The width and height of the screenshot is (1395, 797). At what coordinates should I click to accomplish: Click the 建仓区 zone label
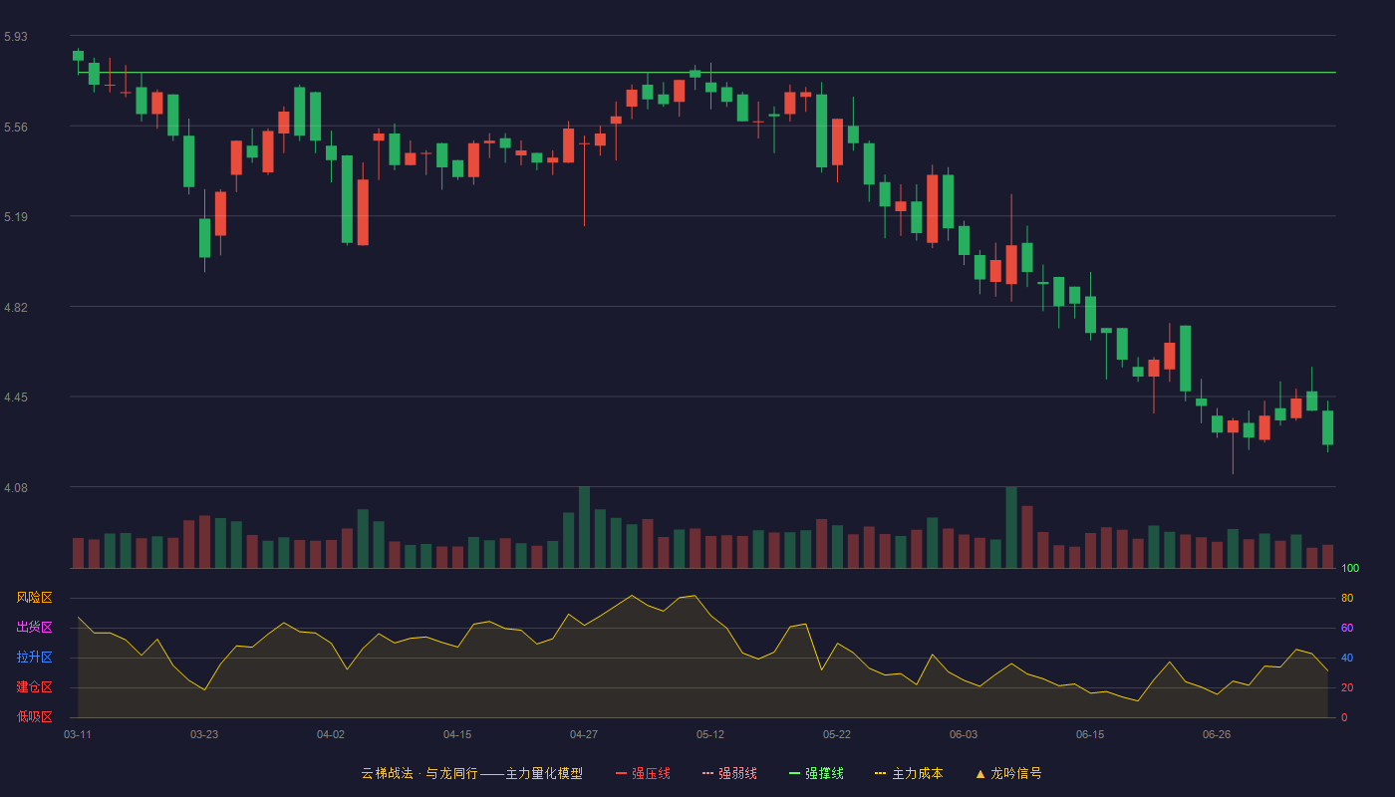(34, 687)
